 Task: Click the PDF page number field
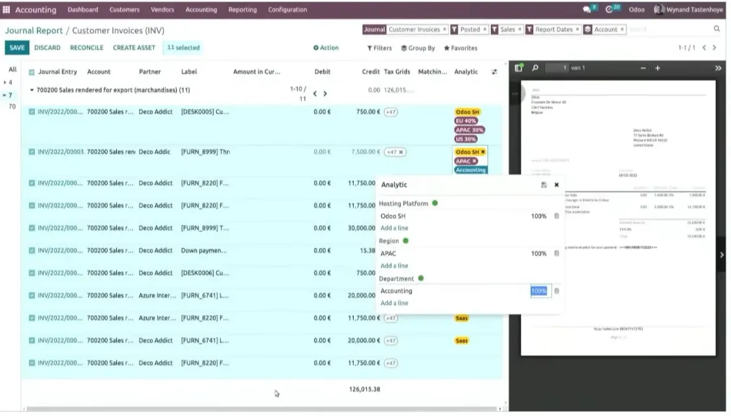pyautogui.click(x=557, y=68)
